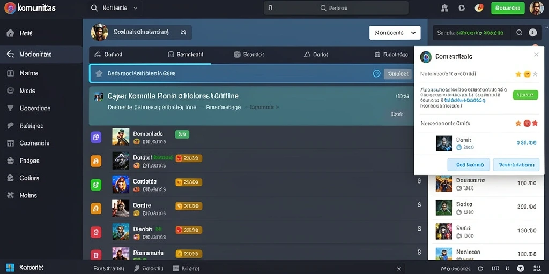Click the red icon on Dioobb row
Screen dimensions: 549x274
96,232
